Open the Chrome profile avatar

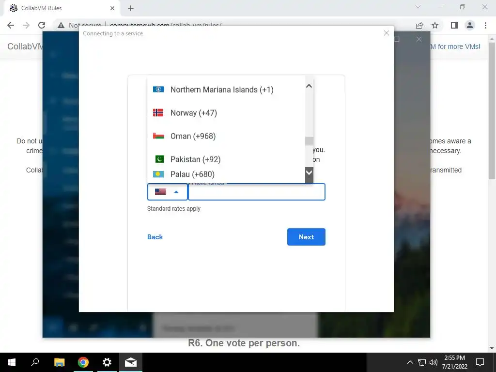tap(470, 25)
